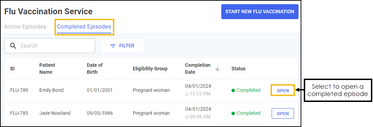Click the Eligibility Group column header
This screenshot has height=127, width=373.
pyautogui.click(x=150, y=69)
